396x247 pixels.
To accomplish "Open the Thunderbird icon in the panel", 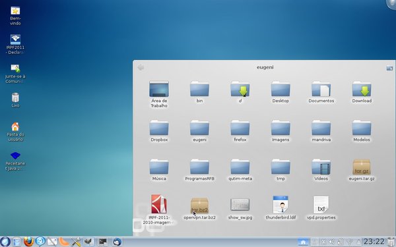I will (x=117, y=242).
